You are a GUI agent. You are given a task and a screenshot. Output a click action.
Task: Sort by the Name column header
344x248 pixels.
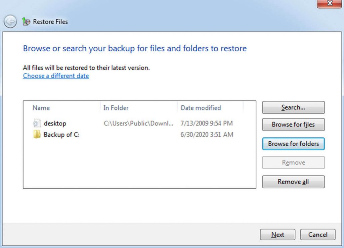[x=41, y=108]
